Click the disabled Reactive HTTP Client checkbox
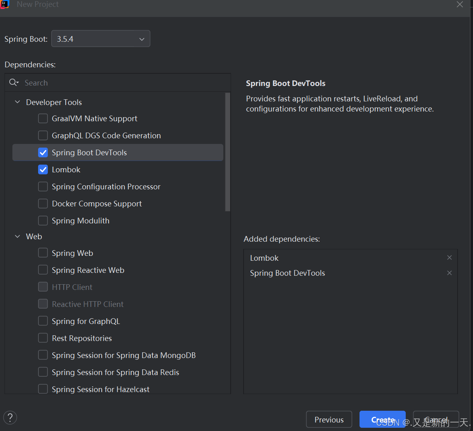This screenshot has height=431, width=473. point(43,304)
